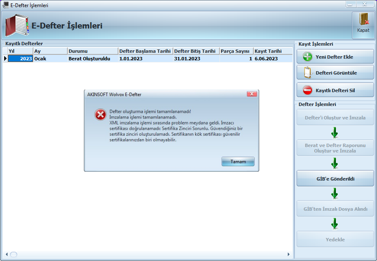Open Defteri Görüntüle
The image size is (377, 261).
click(x=335, y=72)
